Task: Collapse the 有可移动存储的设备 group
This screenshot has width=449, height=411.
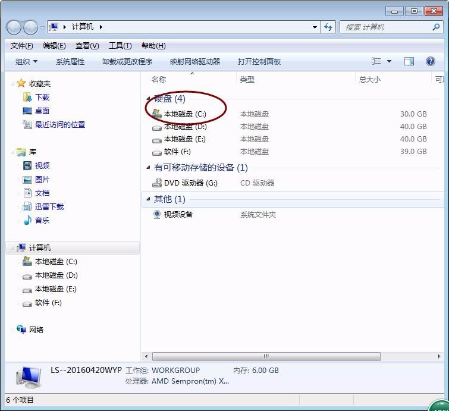Action: 148,168
